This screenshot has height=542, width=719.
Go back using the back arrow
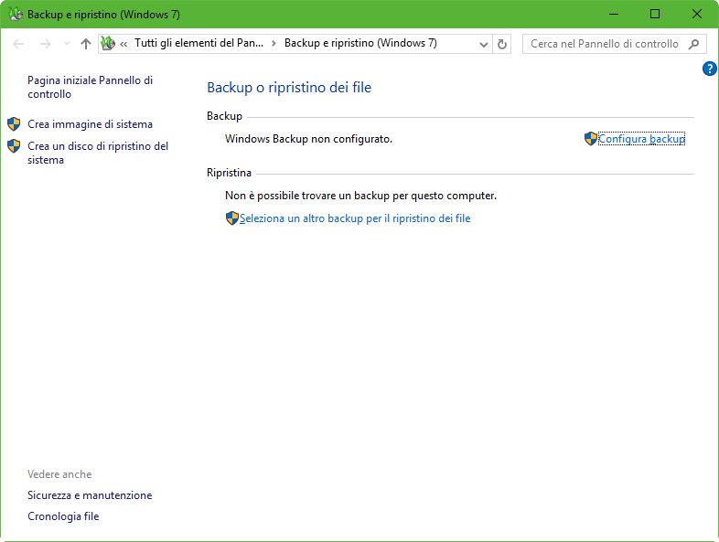pyautogui.click(x=19, y=44)
